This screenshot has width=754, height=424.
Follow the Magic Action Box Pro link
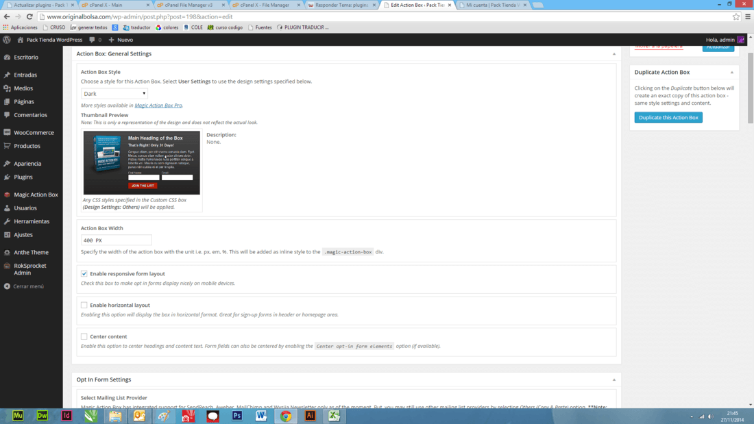click(x=158, y=105)
